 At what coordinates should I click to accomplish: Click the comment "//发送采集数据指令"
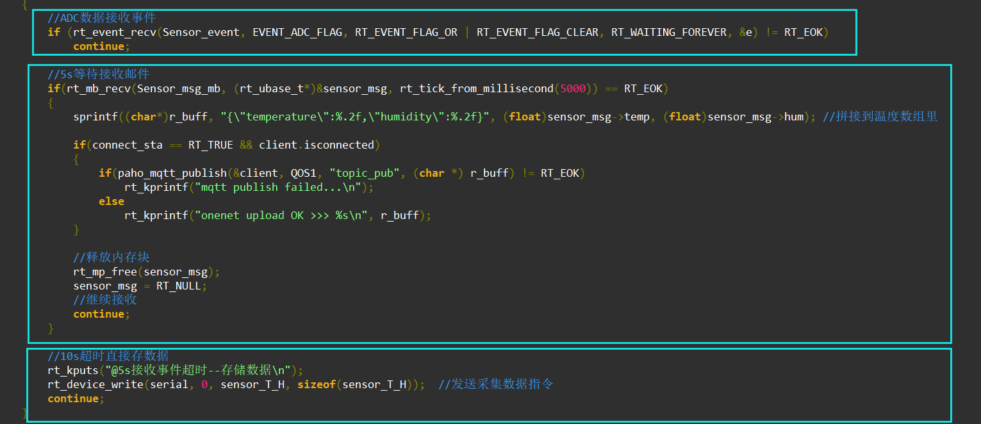pos(496,384)
